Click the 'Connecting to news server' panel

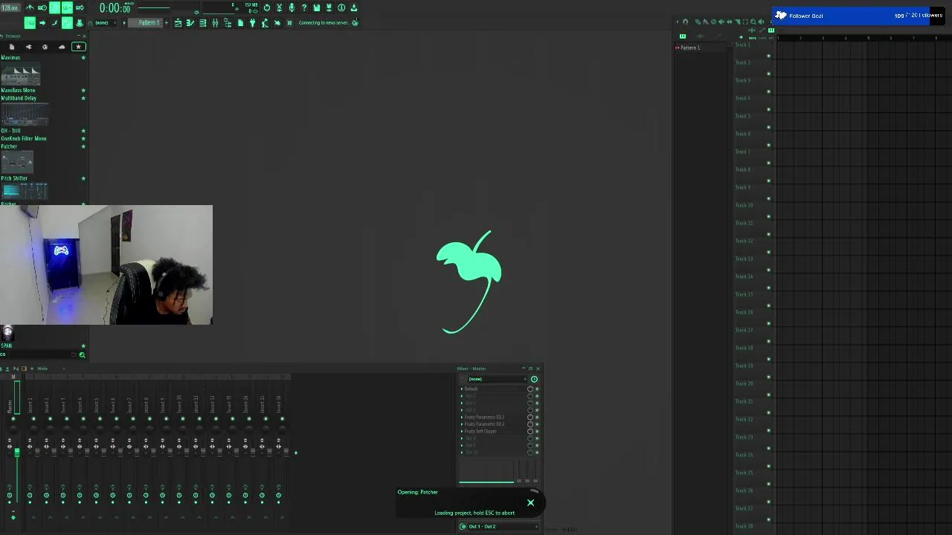tap(327, 22)
